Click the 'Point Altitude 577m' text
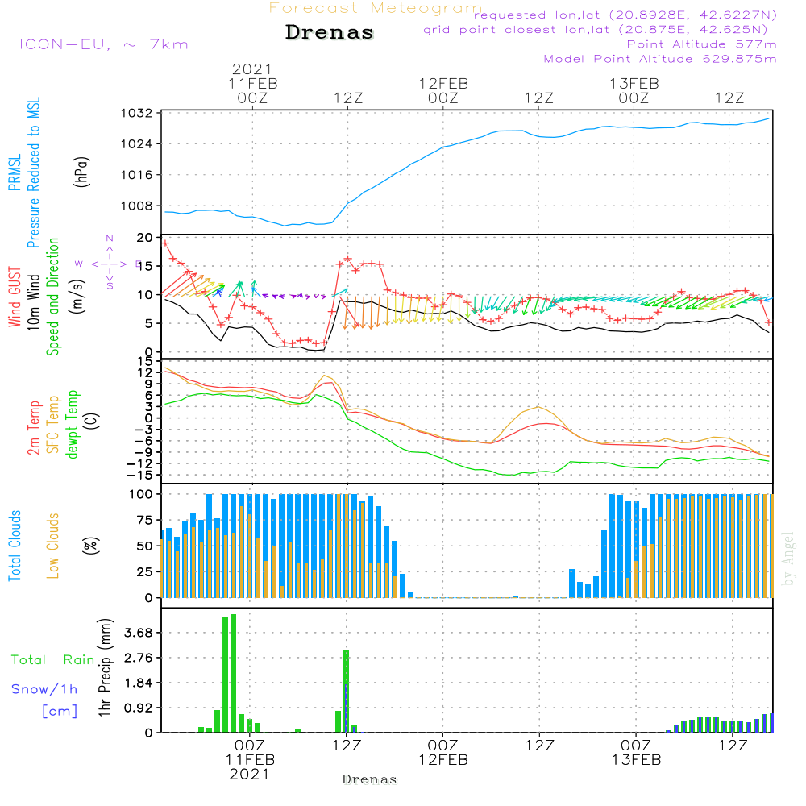This screenshot has height=806, width=806. point(702,44)
